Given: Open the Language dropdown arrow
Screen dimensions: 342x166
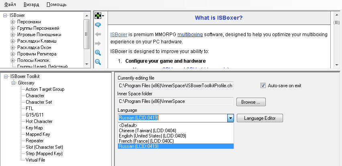Looking at the screenshot, I should point(230,118).
